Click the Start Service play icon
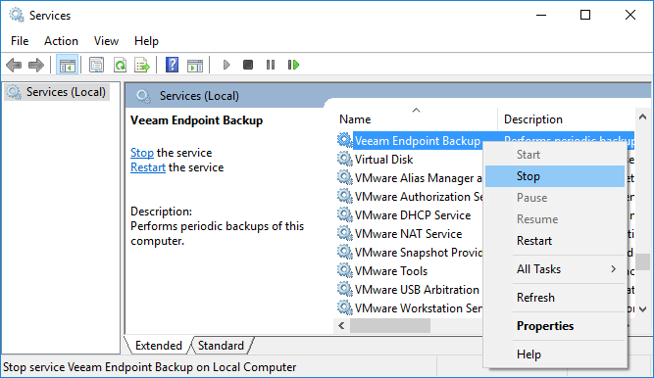654x378 pixels. [226, 65]
